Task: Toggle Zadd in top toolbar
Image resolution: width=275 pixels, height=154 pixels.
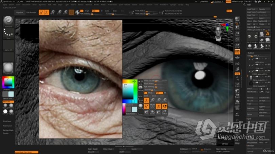Action: coord(107,11)
